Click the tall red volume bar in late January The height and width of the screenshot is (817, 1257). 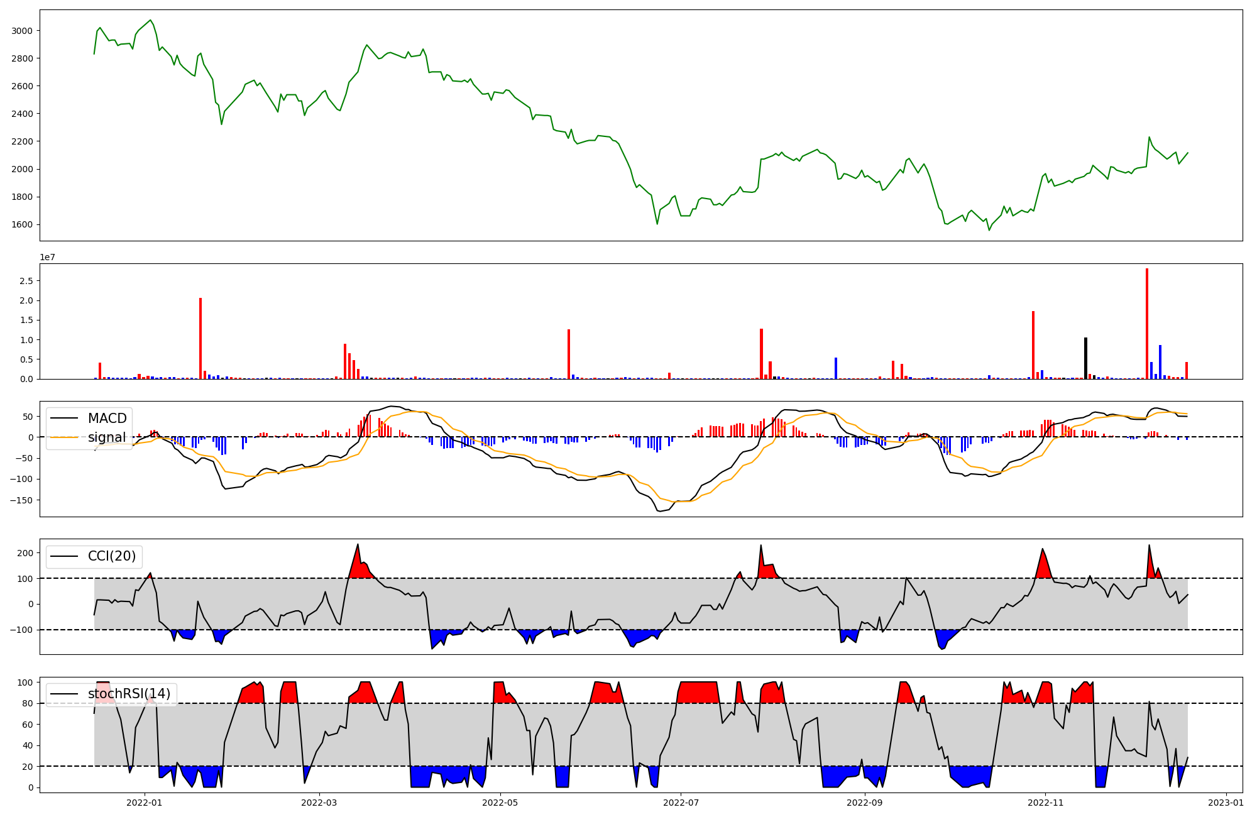[x=200, y=338]
